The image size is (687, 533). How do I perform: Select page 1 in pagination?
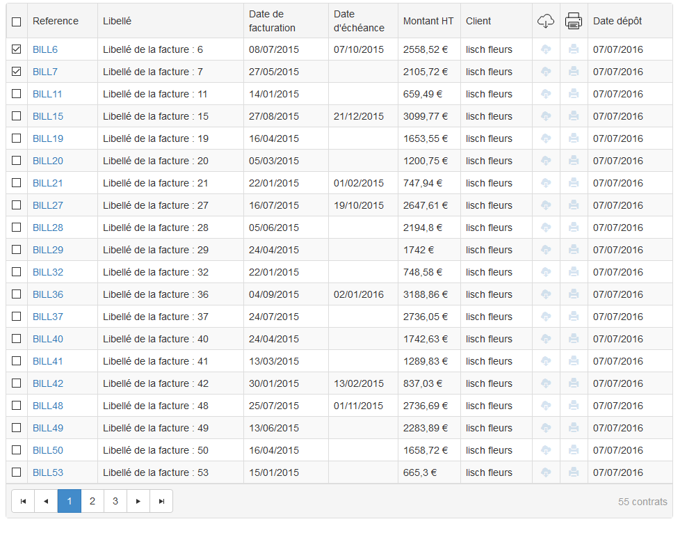tap(70, 501)
